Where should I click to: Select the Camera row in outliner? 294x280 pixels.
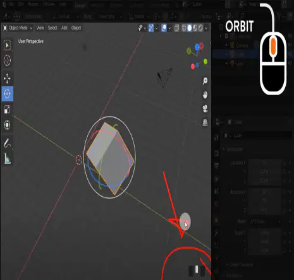coord(253,45)
